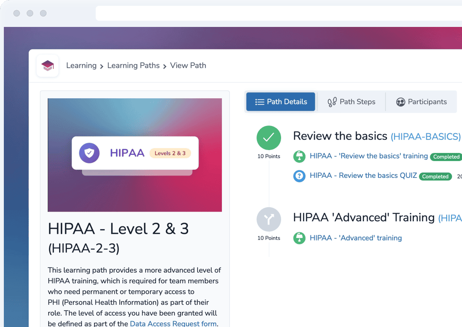Navigate to Learning Paths breadcrumb

(x=133, y=65)
